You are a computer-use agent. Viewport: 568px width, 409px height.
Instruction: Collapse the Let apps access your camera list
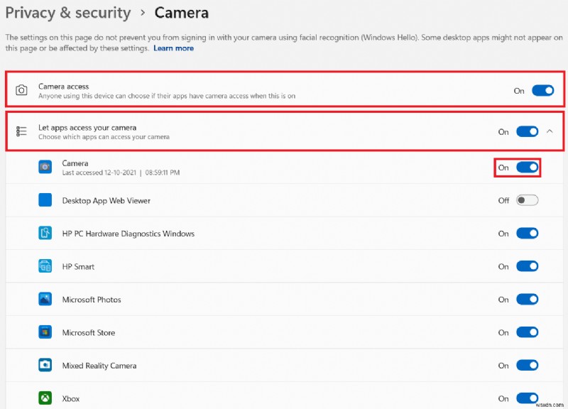[x=547, y=131]
